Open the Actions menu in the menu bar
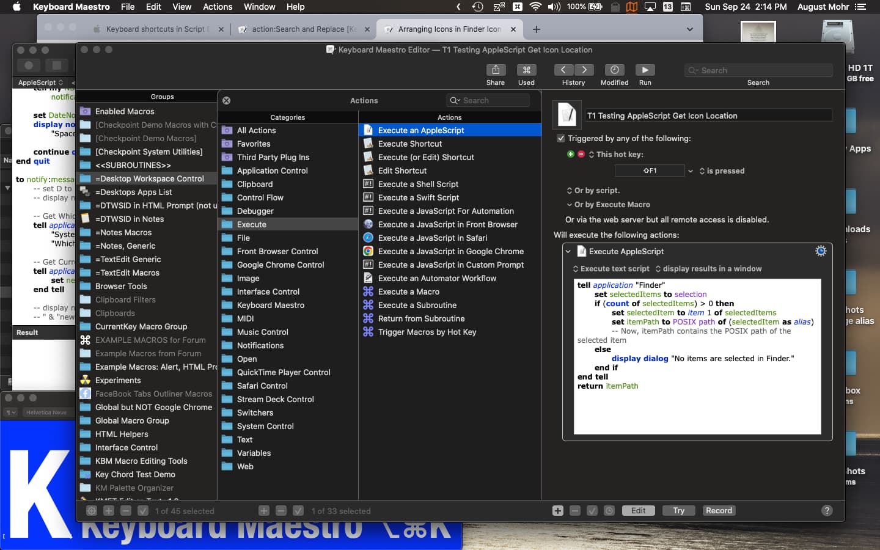880x550 pixels. 218,7
